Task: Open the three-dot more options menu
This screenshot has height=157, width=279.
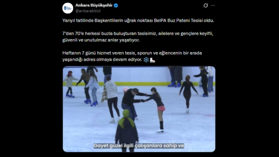Action: [x=213, y=5]
